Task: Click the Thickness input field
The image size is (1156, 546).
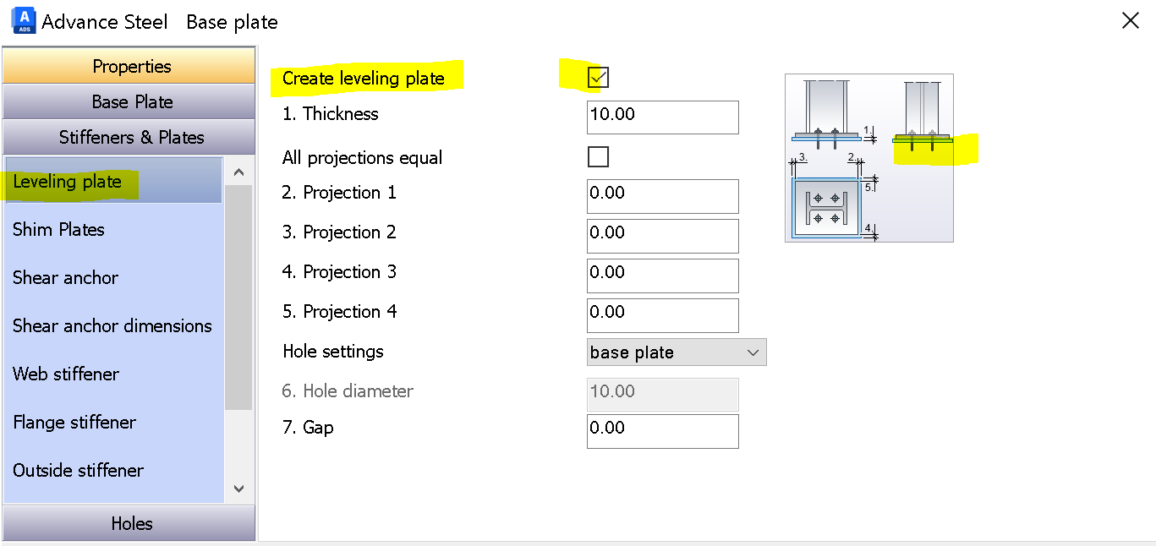Action: [x=662, y=117]
